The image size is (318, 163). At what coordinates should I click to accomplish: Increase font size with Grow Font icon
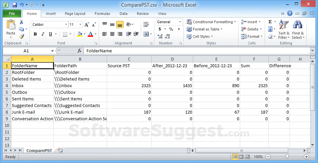tap(86, 25)
